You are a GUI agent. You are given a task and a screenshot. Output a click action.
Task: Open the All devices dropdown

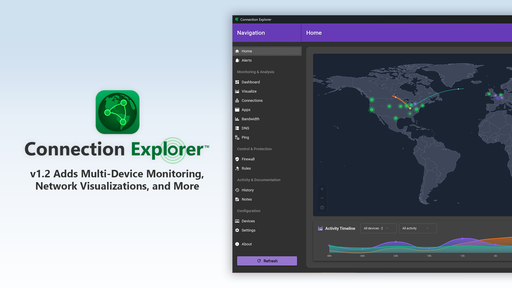coord(378,228)
